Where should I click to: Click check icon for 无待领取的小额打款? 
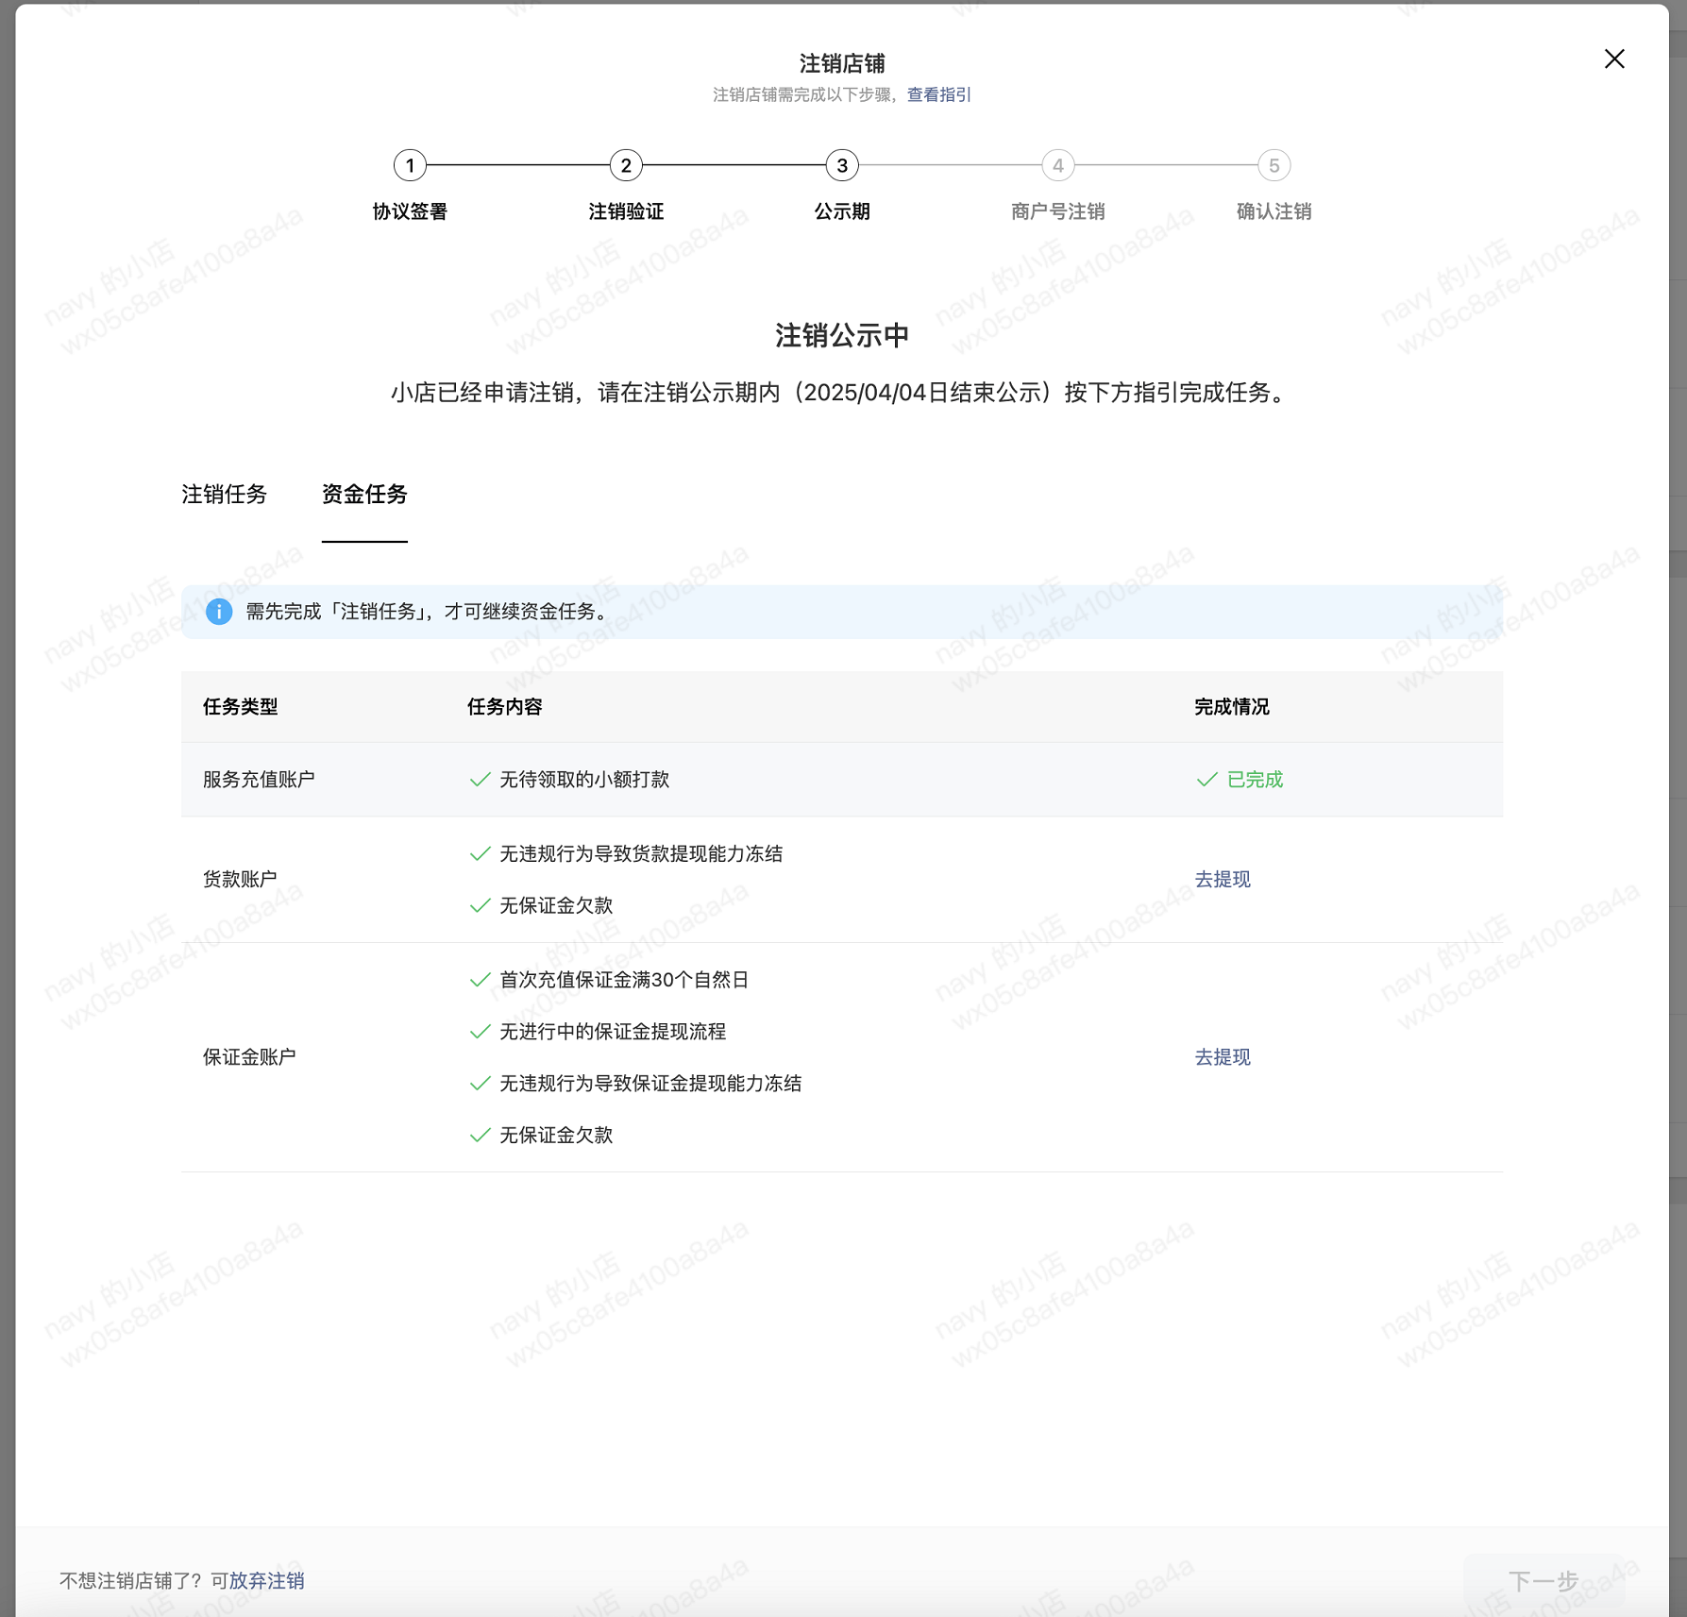click(x=480, y=780)
